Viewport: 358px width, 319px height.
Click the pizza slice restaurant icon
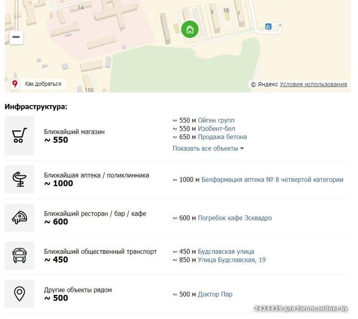click(20, 218)
